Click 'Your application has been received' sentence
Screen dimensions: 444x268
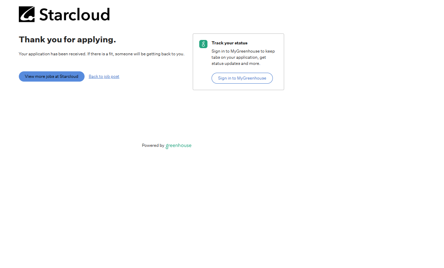tap(52, 54)
